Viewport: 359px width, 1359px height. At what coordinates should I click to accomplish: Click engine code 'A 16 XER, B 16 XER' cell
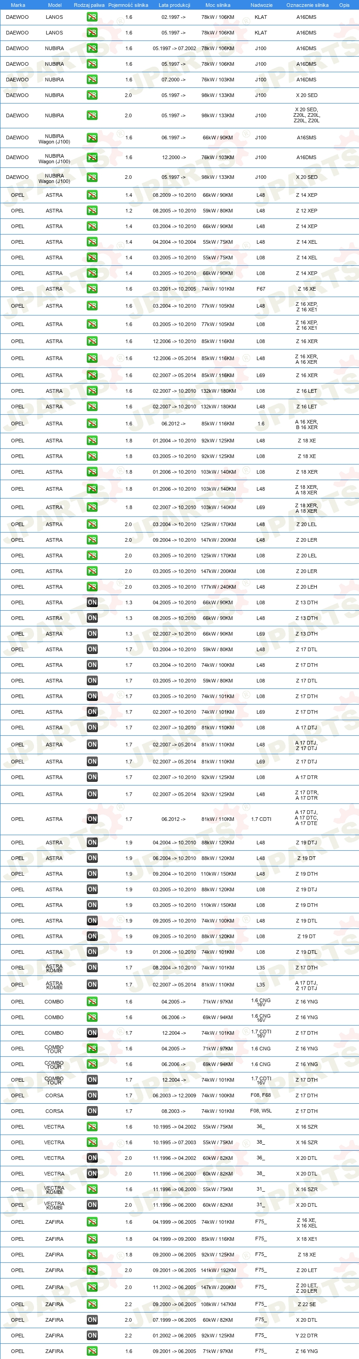pyautogui.click(x=306, y=424)
